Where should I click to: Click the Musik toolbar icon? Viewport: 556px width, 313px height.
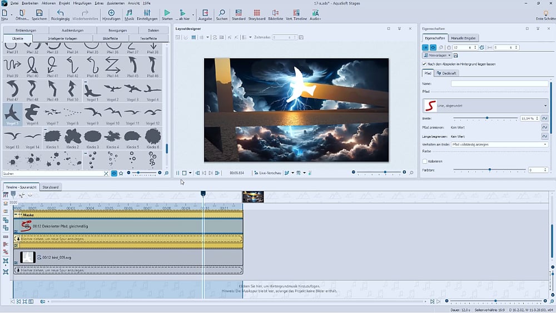(129, 12)
